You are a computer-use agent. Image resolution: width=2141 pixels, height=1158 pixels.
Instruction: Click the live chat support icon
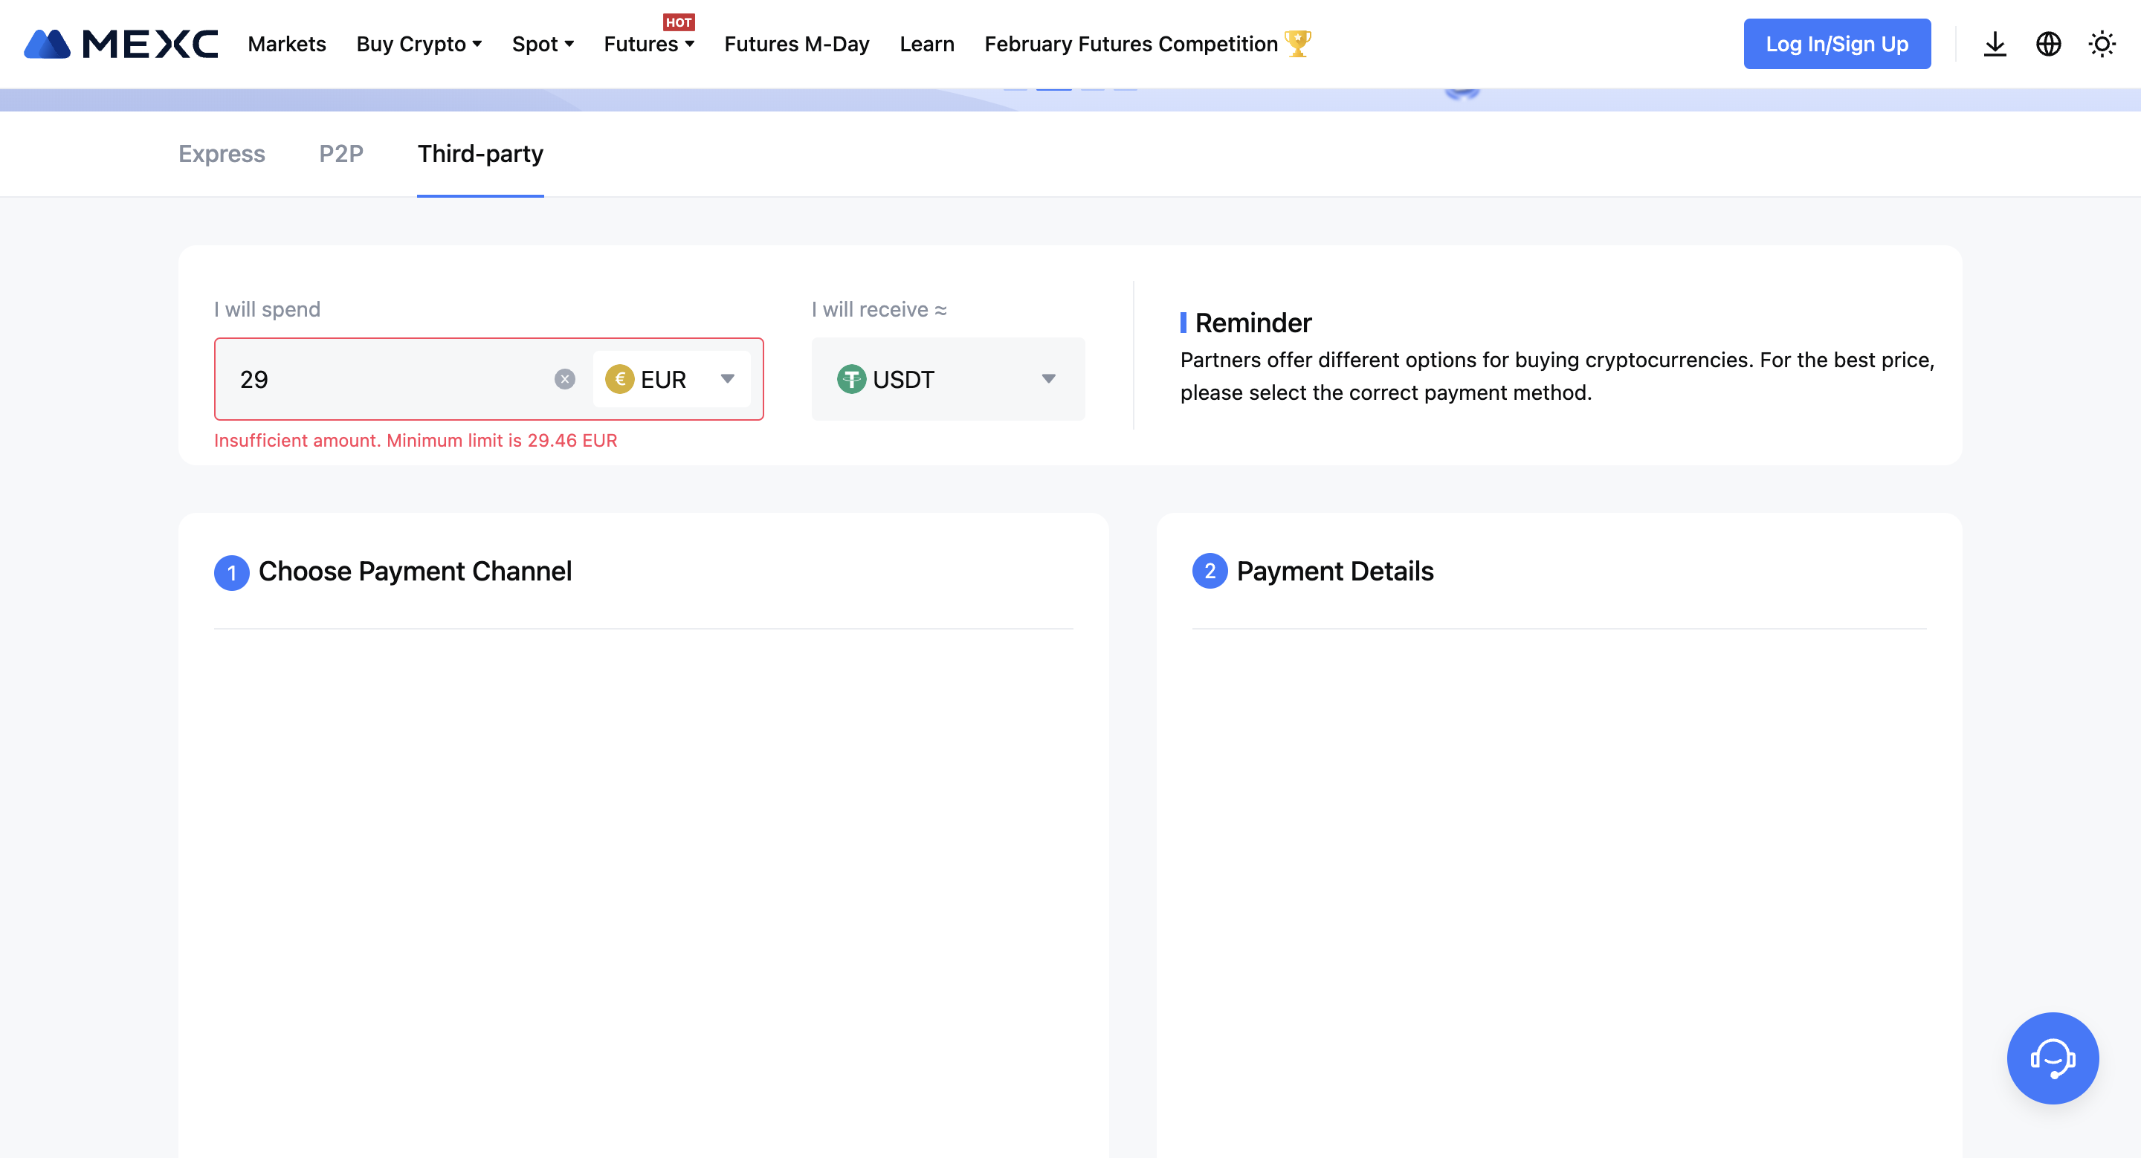[x=2053, y=1058]
